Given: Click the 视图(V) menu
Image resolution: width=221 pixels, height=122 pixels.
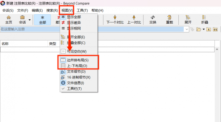Looking at the screenshot, I should tap(67, 10).
